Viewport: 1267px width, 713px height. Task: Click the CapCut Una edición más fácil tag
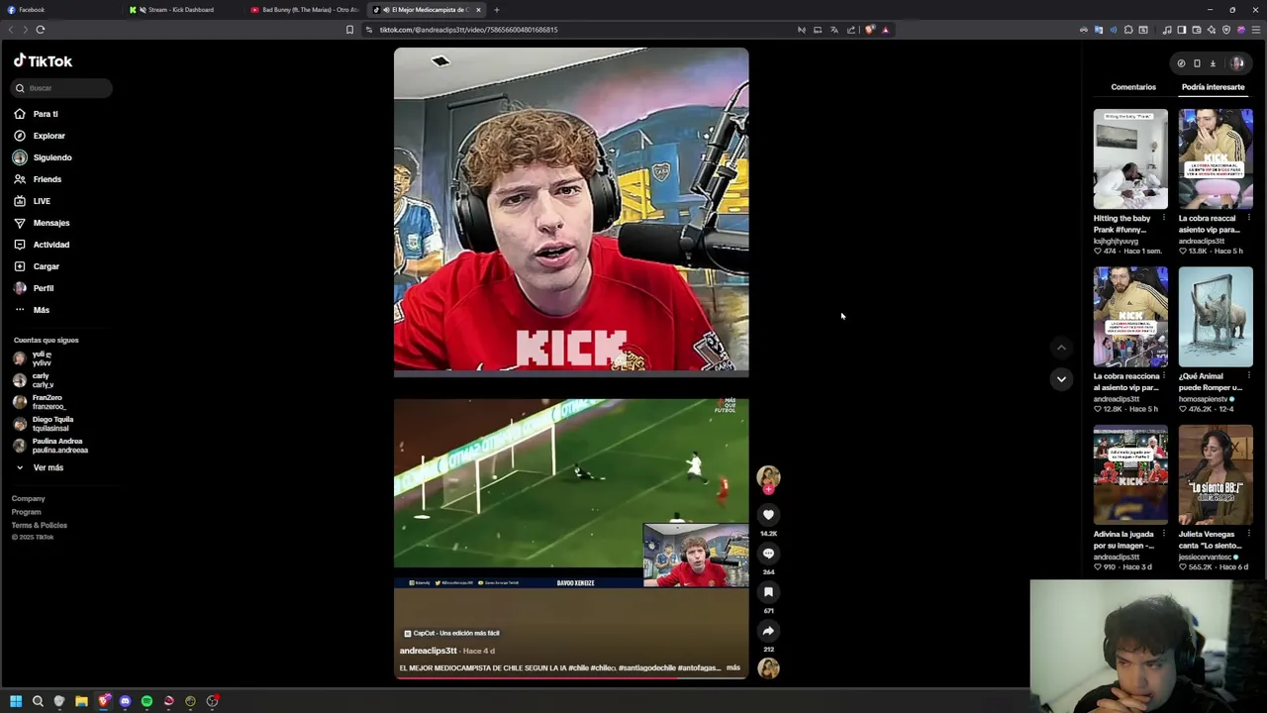coord(450,633)
